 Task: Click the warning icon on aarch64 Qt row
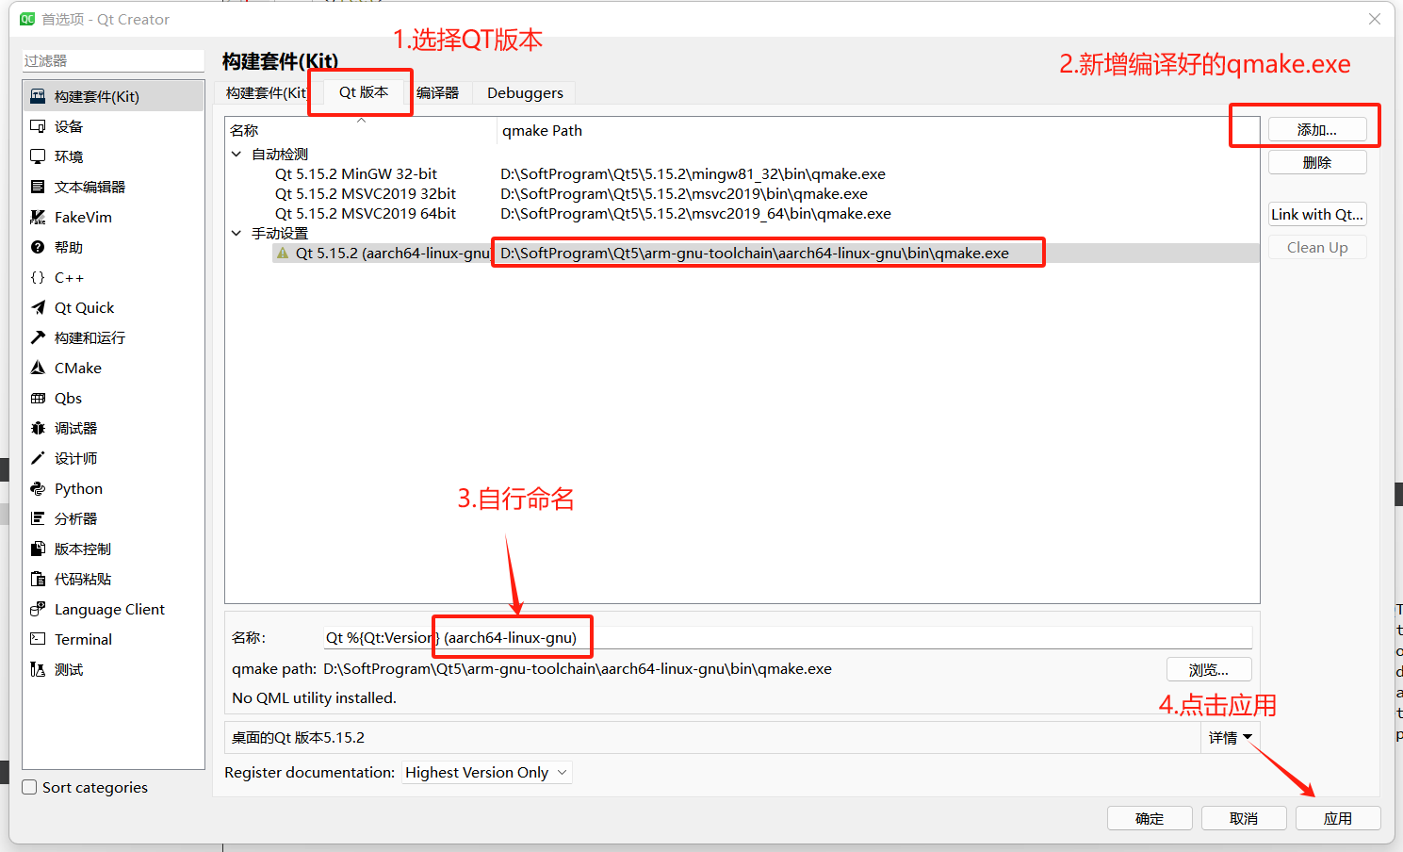pos(283,253)
